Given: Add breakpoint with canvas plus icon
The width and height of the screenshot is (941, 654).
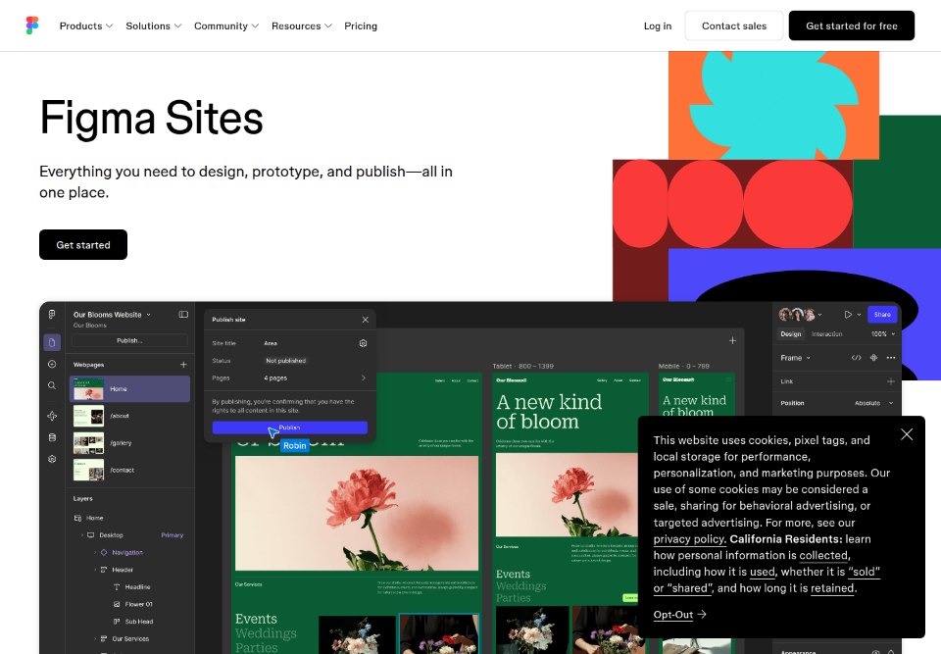Looking at the screenshot, I should (x=733, y=340).
